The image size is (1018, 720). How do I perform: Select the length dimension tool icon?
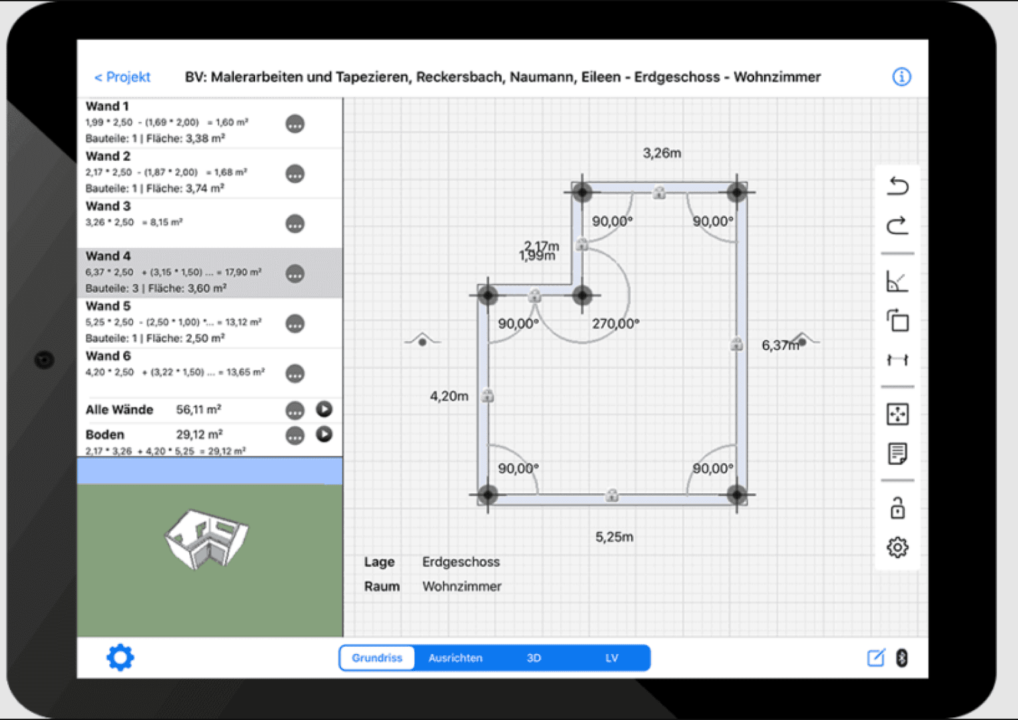click(x=897, y=360)
